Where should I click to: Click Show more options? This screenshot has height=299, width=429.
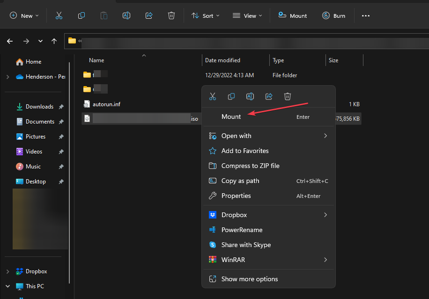(249, 279)
